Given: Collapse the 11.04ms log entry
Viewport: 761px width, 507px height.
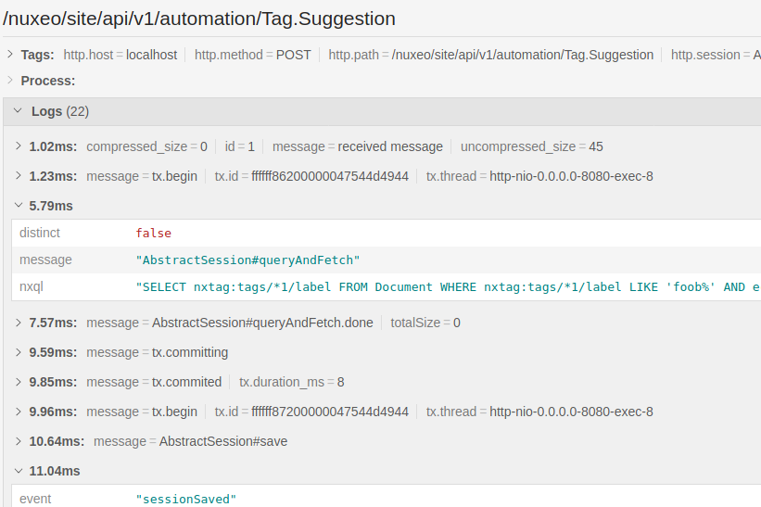Looking at the screenshot, I should 19,471.
